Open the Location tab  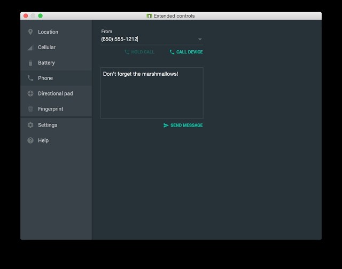point(48,32)
